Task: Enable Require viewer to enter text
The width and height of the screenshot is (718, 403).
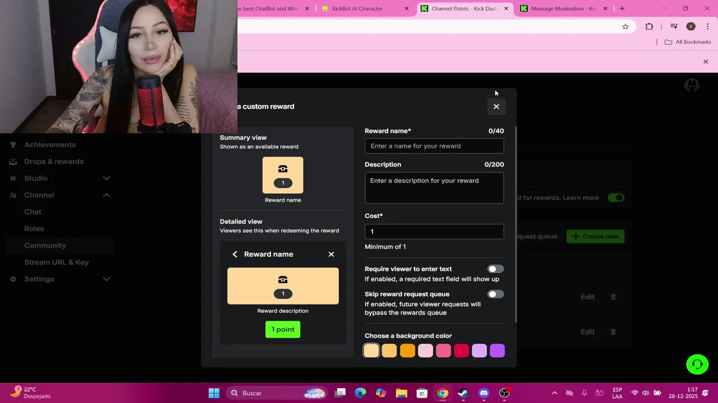Action: (495, 269)
